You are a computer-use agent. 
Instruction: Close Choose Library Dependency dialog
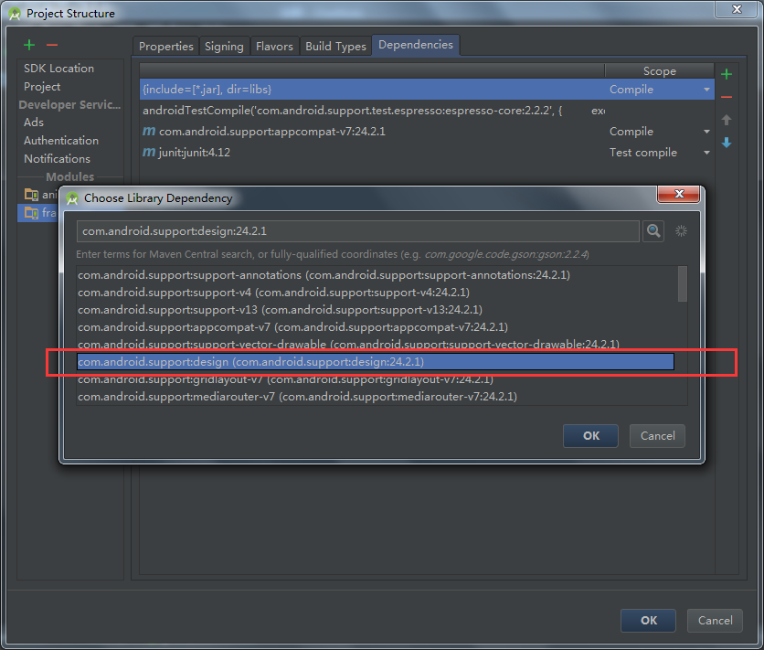(679, 194)
